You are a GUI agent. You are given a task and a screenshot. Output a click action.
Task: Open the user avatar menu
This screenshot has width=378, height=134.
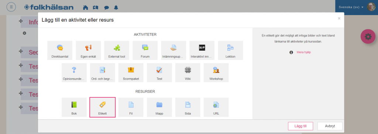pyautogui.click(x=371, y=7)
